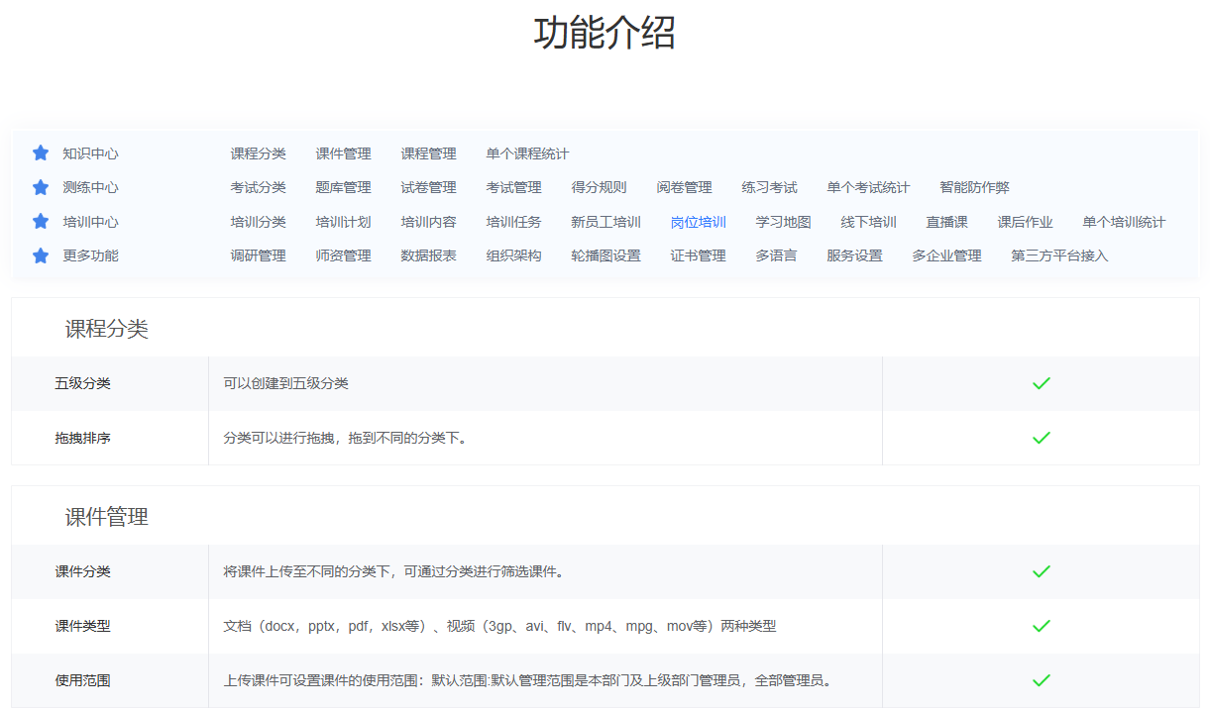The width and height of the screenshot is (1210, 712).
Task: Click the green checkmark in the 课件分类 row
Action: point(1042,571)
